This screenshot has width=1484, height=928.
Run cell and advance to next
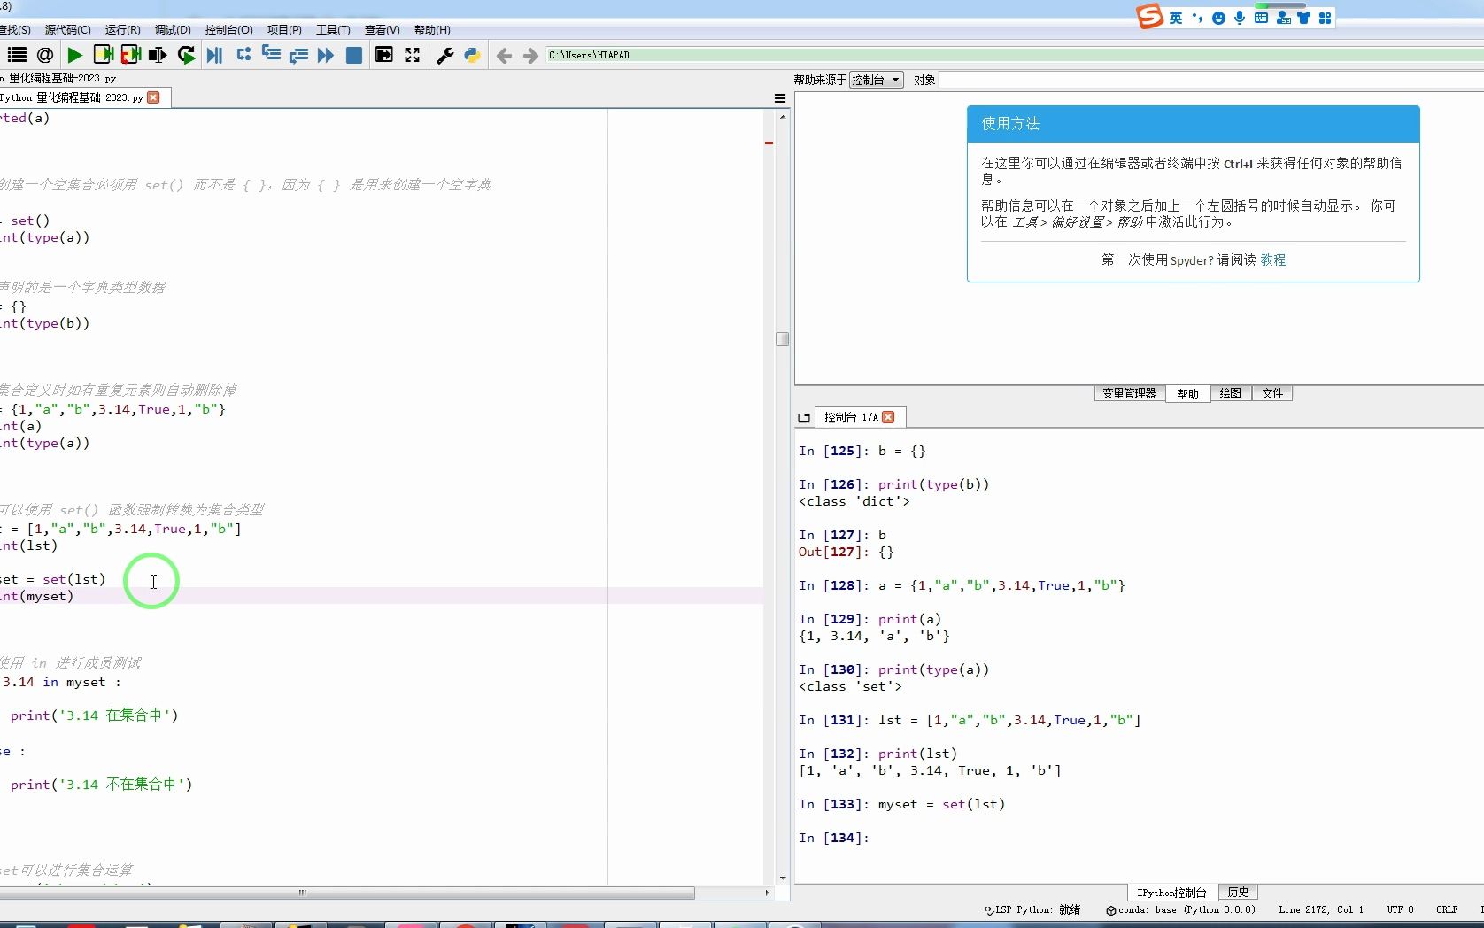click(x=131, y=55)
